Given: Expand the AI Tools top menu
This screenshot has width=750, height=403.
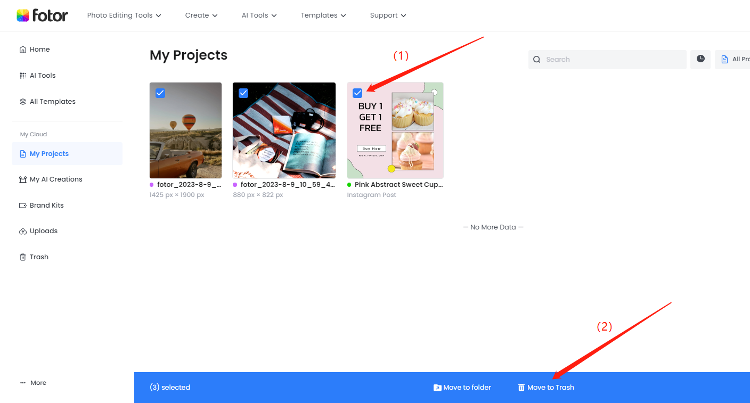Looking at the screenshot, I should [x=259, y=15].
